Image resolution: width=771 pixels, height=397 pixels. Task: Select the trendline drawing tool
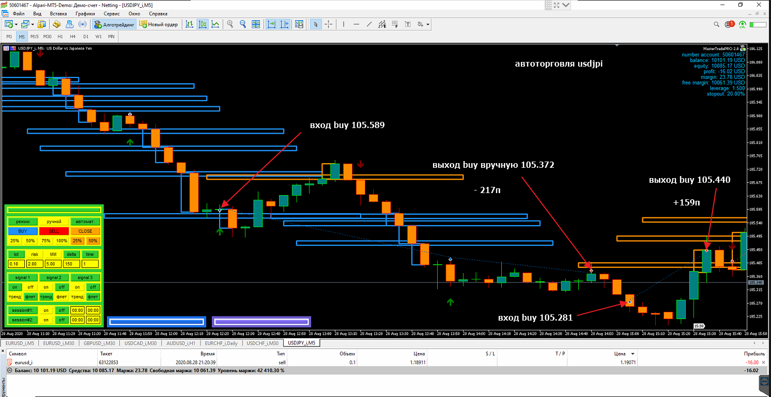click(369, 24)
